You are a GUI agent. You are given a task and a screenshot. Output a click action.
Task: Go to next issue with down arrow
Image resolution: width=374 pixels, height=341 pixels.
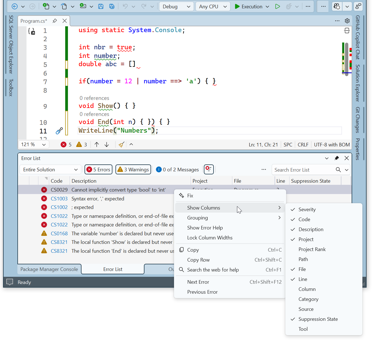click(x=107, y=144)
